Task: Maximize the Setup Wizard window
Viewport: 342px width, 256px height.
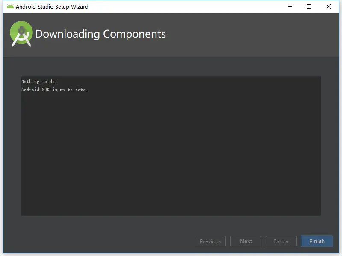Action: (x=309, y=6)
